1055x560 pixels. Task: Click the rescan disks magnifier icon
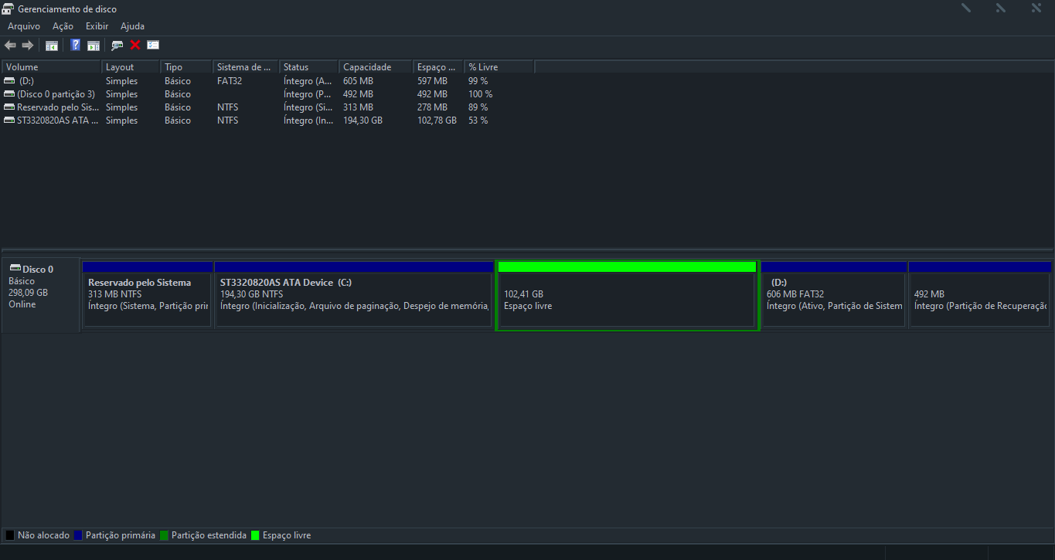pyautogui.click(x=116, y=45)
